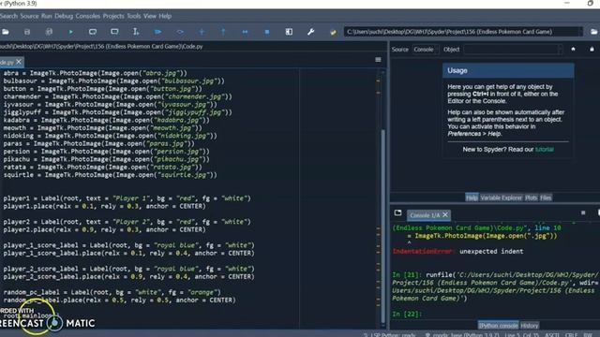Image resolution: width=600 pixels, height=337 pixels.
Task: Switch to the Variable Explorer tab
Action: click(501, 198)
